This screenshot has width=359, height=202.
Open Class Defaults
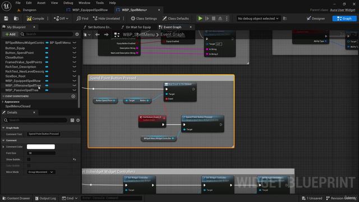point(176,19)
